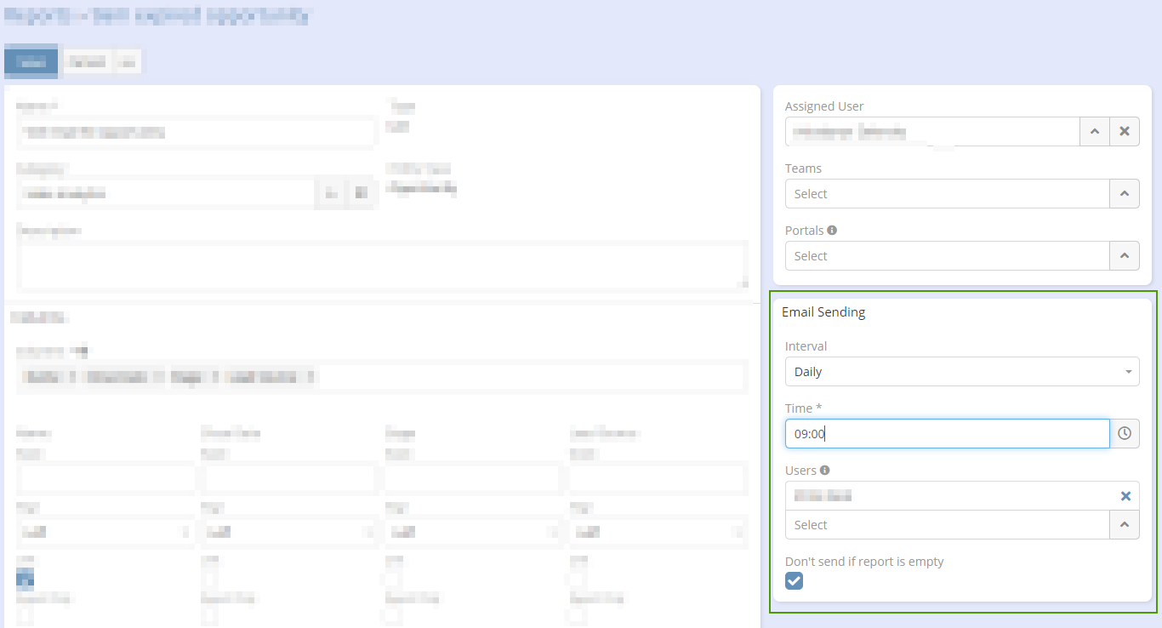Click inside the Description text area

click(382, 265)
